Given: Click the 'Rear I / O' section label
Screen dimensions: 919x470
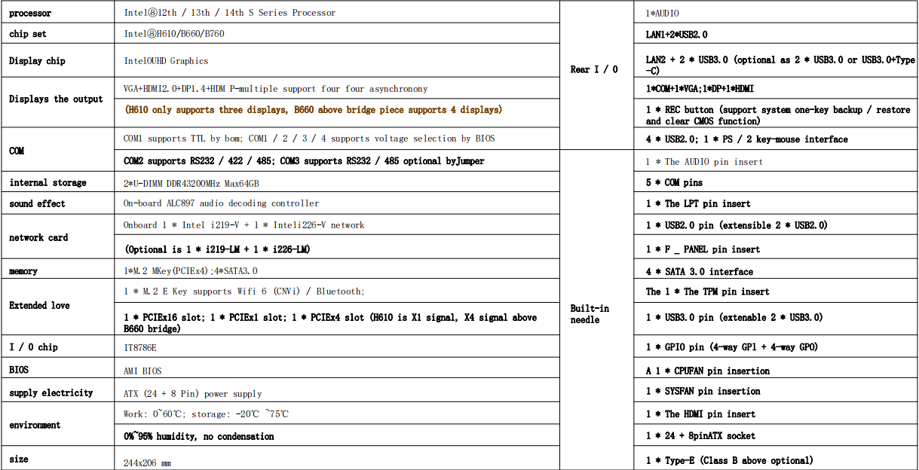Looking at the screenshot, I should point(594,69).
